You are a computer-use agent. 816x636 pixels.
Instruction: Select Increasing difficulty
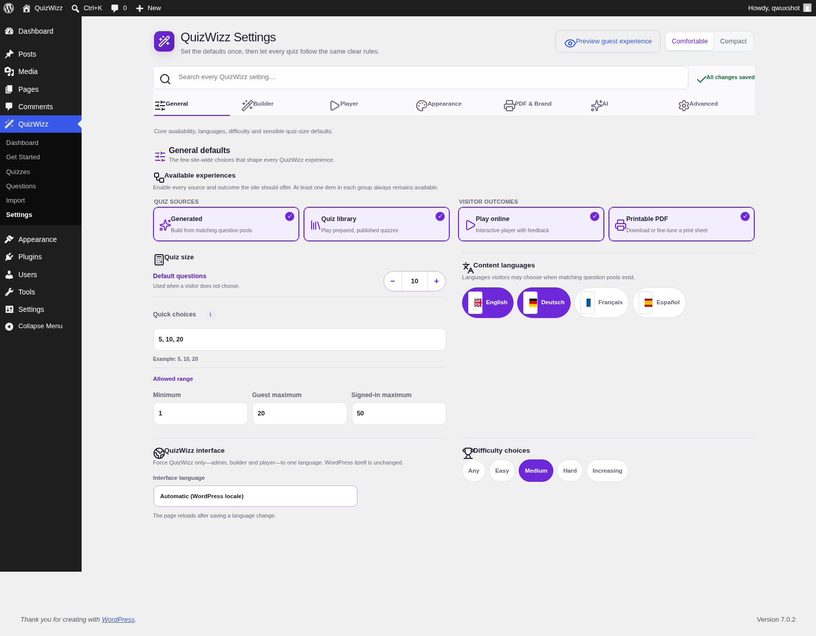[607, 471]
